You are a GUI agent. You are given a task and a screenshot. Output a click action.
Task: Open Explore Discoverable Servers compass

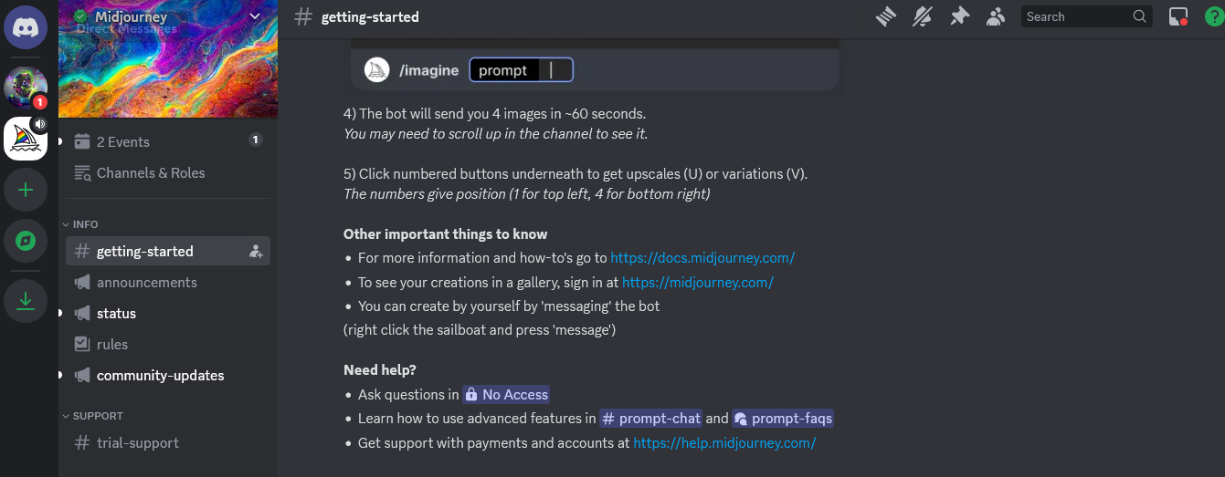(26, 241)
